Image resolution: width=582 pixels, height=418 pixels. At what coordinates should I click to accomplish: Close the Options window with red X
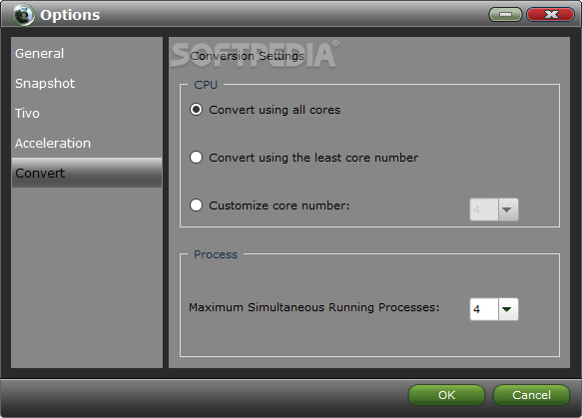pyautogui.click(x=550, y=14)
